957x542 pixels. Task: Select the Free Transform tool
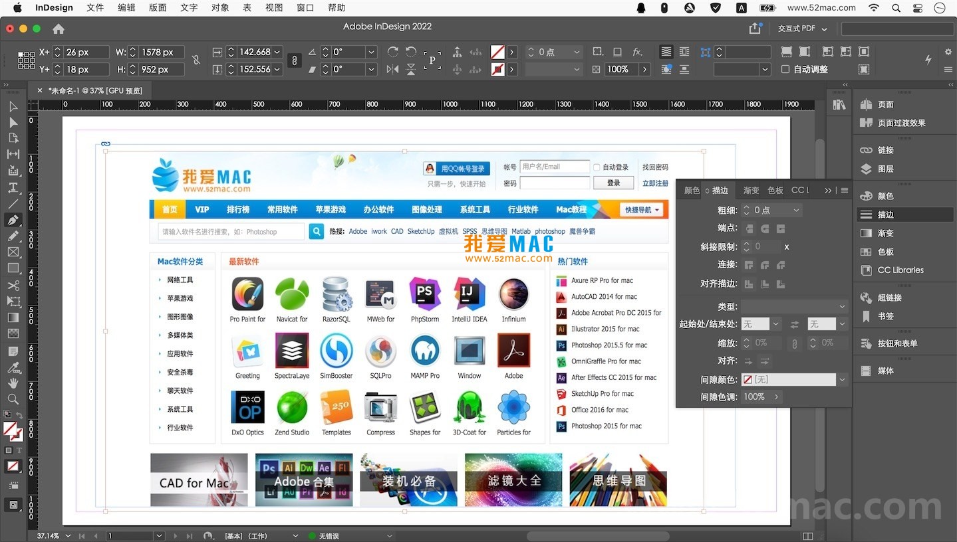[13, 301]
